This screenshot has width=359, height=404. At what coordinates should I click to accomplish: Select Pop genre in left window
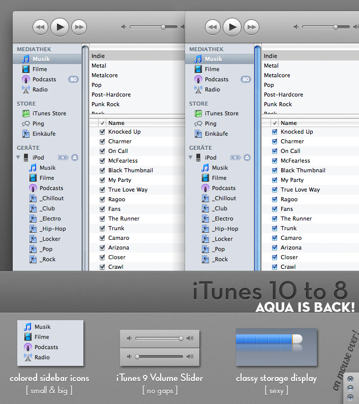137,85
